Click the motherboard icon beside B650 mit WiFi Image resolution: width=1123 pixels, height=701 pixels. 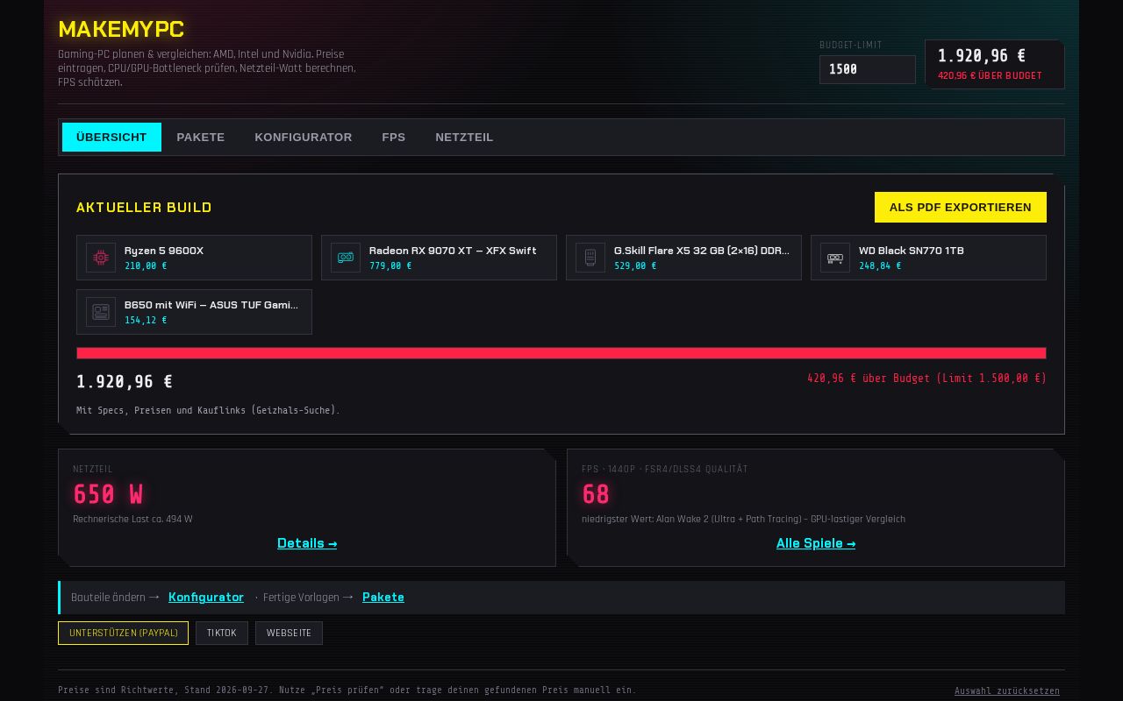tap(101, 312)
